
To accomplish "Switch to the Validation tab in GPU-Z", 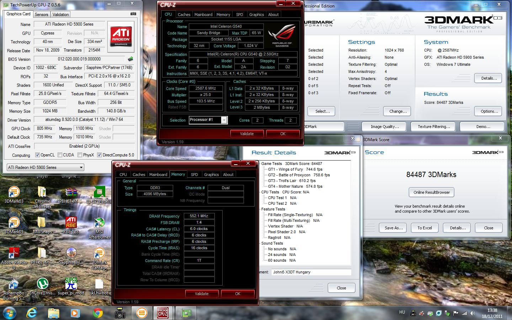I will [x=60, y=15].
